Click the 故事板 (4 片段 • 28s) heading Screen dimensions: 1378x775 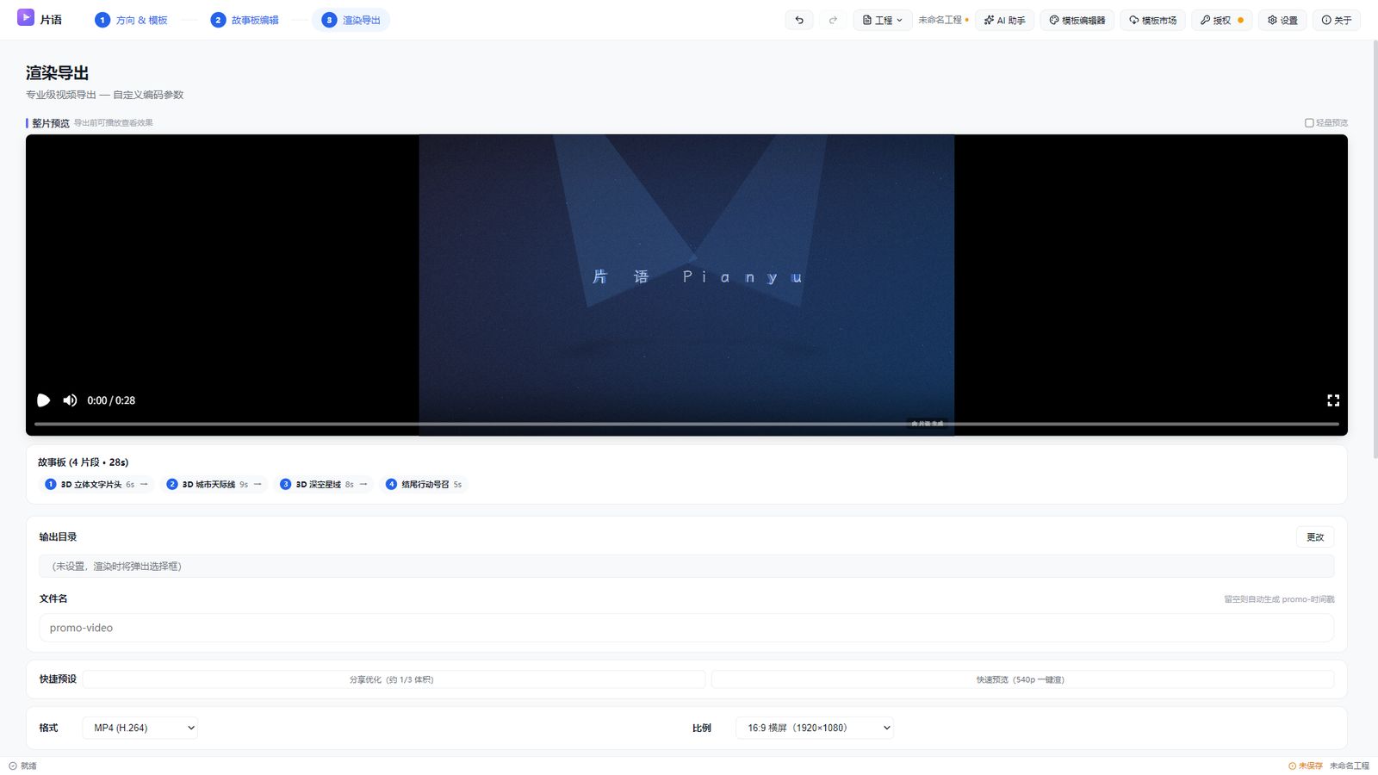[x=84, y=462]
